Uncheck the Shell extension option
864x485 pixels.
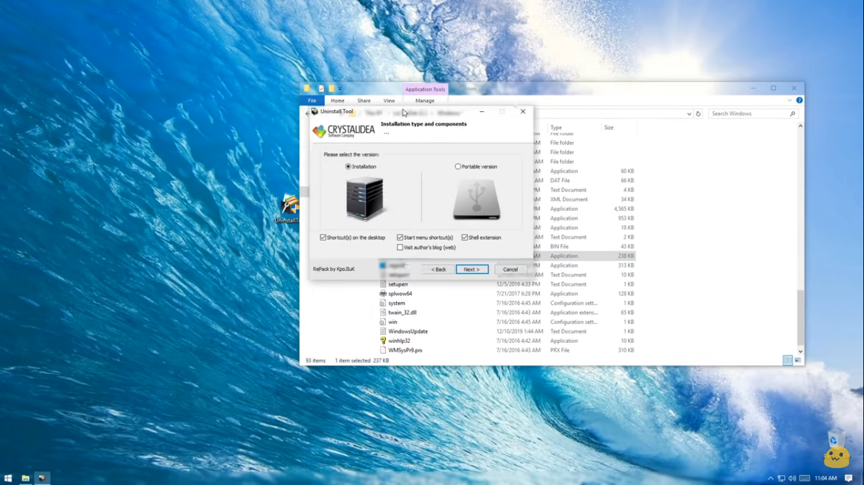pyautogui.click(x=464, y=237)
